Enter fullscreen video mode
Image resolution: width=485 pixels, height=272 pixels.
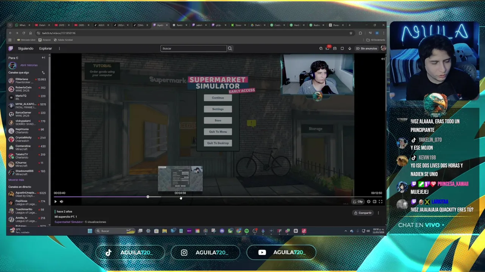[380, 202]
